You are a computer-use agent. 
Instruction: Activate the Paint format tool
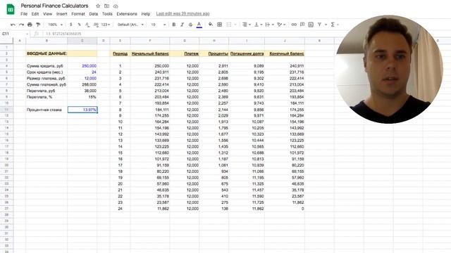[38, 25]
